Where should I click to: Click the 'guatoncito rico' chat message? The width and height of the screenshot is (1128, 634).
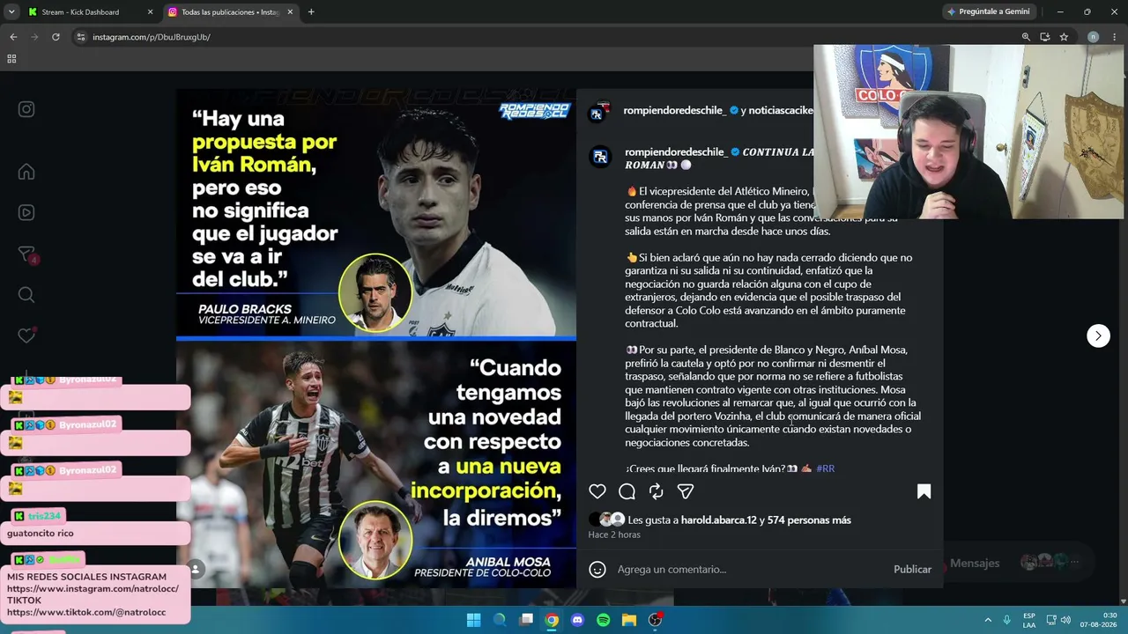[x=41, y=534]
